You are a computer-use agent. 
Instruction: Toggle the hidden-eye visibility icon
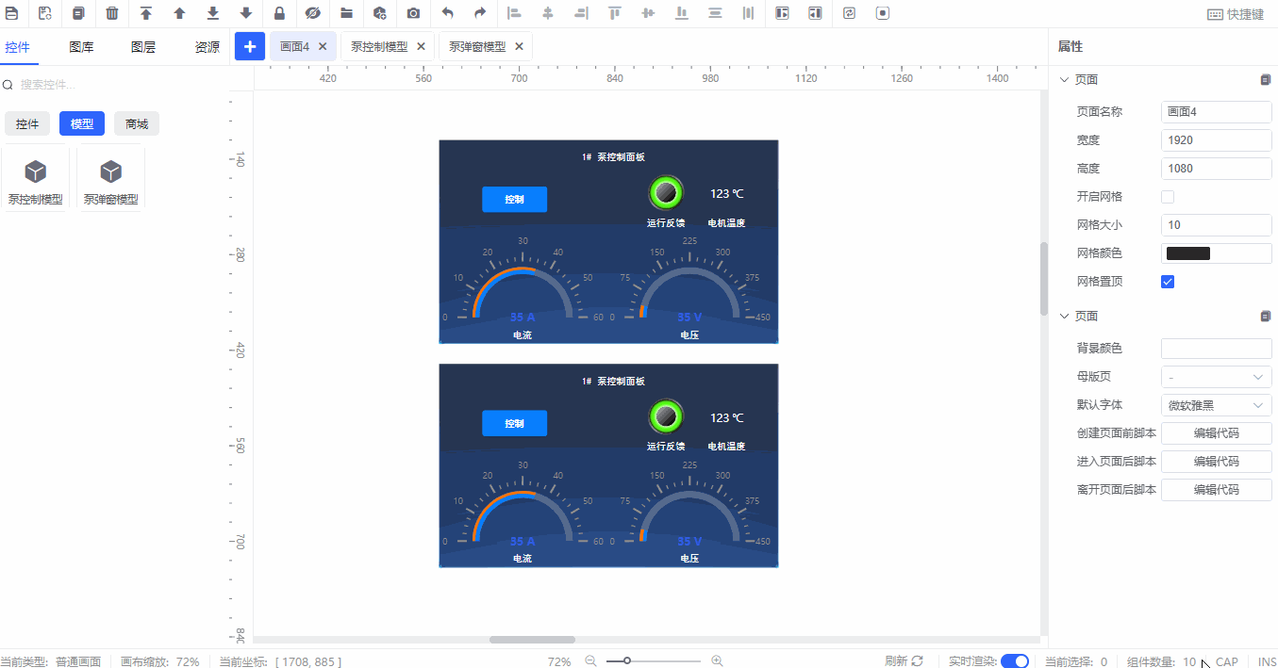pyautogui.click(x=313, y=14)
